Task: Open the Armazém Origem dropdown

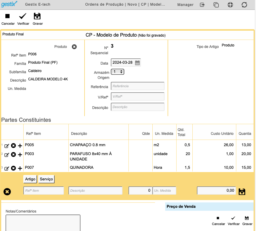Action: tap(118, 72)
